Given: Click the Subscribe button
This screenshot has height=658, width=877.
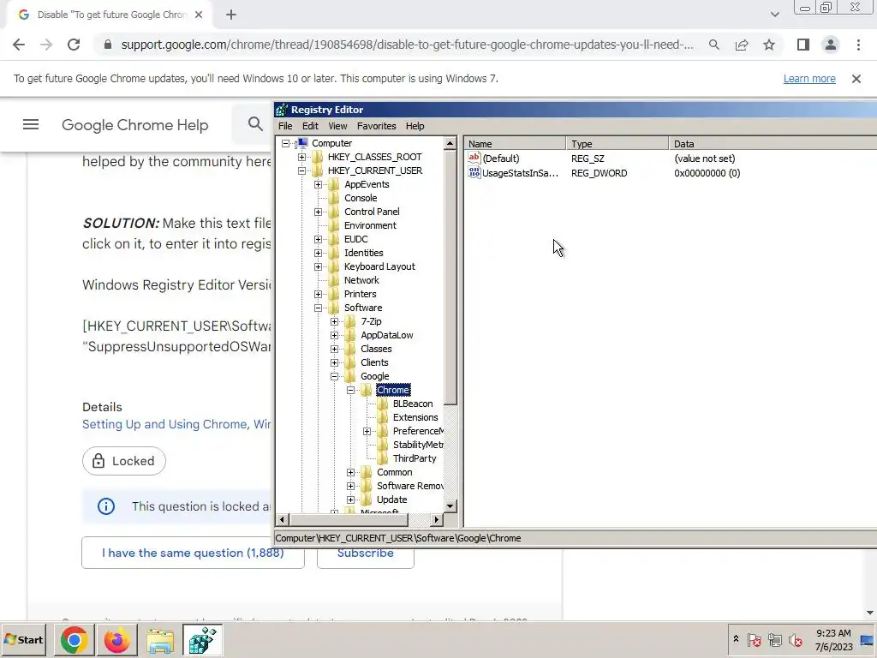Looking at the screenshot, I should (x=365, y=553).
